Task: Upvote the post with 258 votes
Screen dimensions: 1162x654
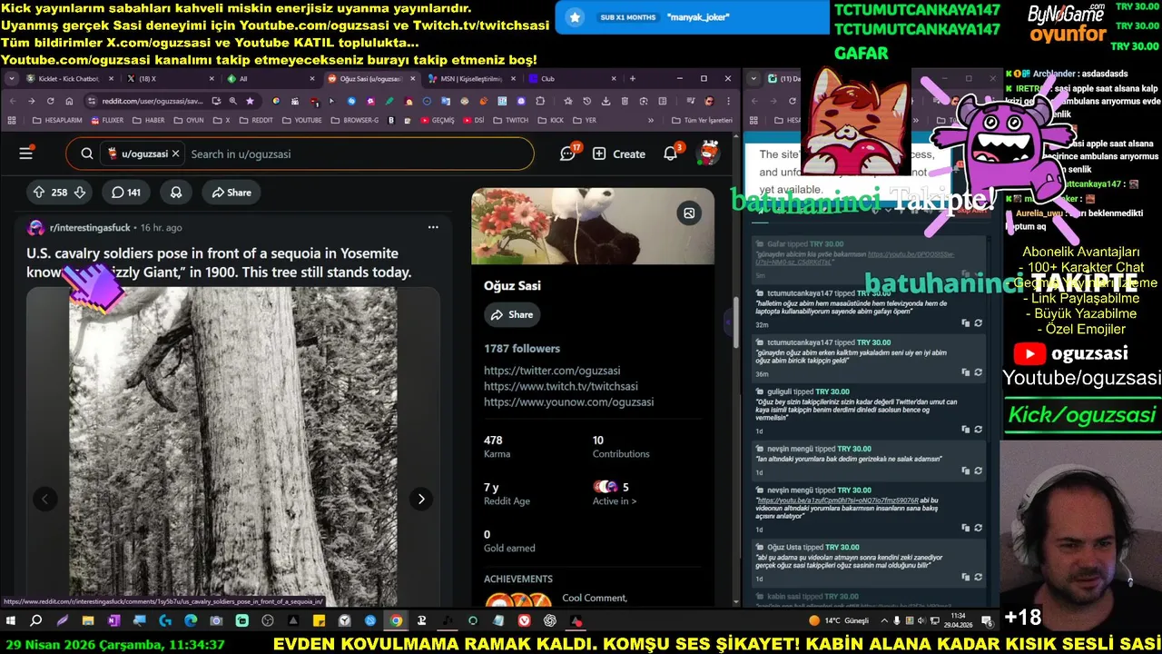Action: coord(38,192)
